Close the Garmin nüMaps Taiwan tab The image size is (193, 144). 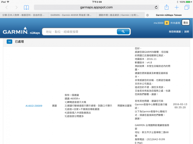point(147,15)
